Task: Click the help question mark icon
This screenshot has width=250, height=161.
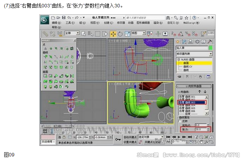Action: pyautogui.click(x=194, y=18)
